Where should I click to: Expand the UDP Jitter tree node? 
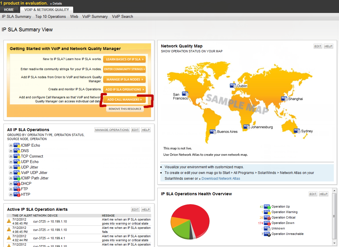tap(11, 167)
